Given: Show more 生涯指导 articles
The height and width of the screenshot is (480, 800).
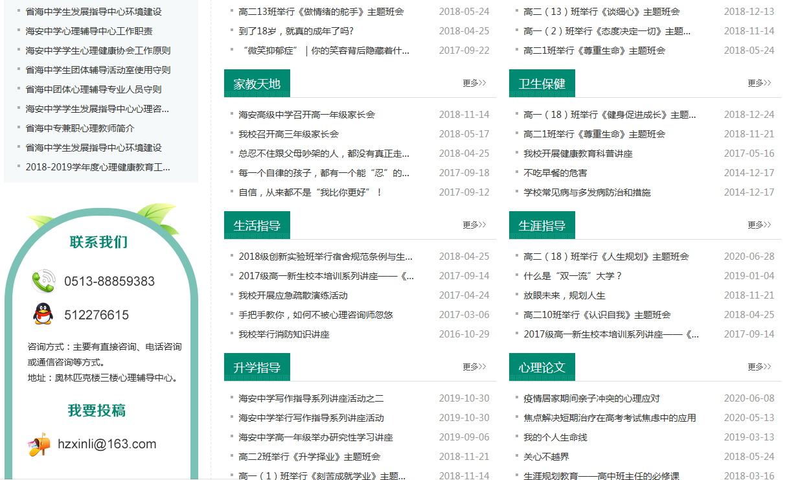Looking at the screenshot, I should click(759, 225).
